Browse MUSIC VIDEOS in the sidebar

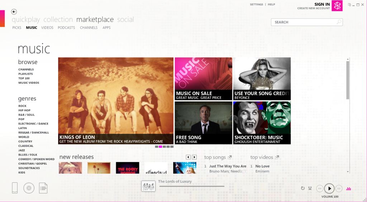click(29, 83)
